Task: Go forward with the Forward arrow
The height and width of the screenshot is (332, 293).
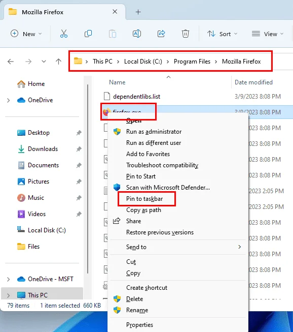Action: click(x=28, y=62)
